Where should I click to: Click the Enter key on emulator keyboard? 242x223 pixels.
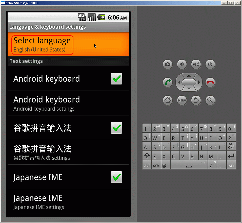tap(231, 156)
